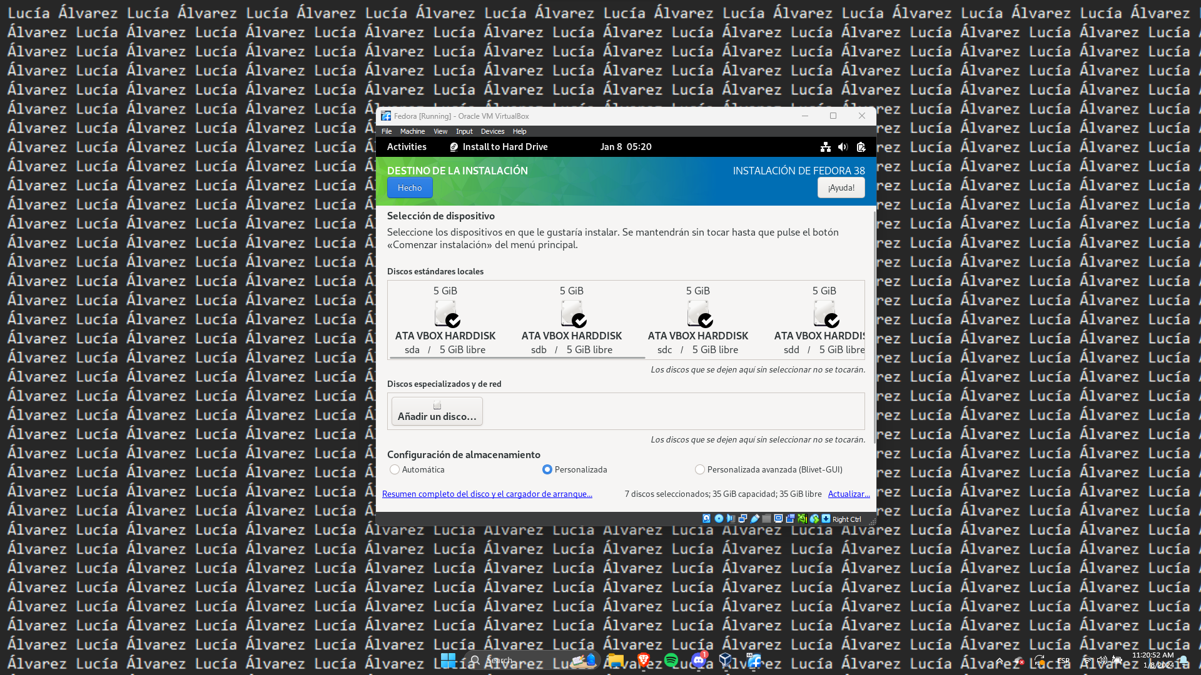
Task: Open the Machine menu in VirtualBox
Action: (x=412, y=131)
